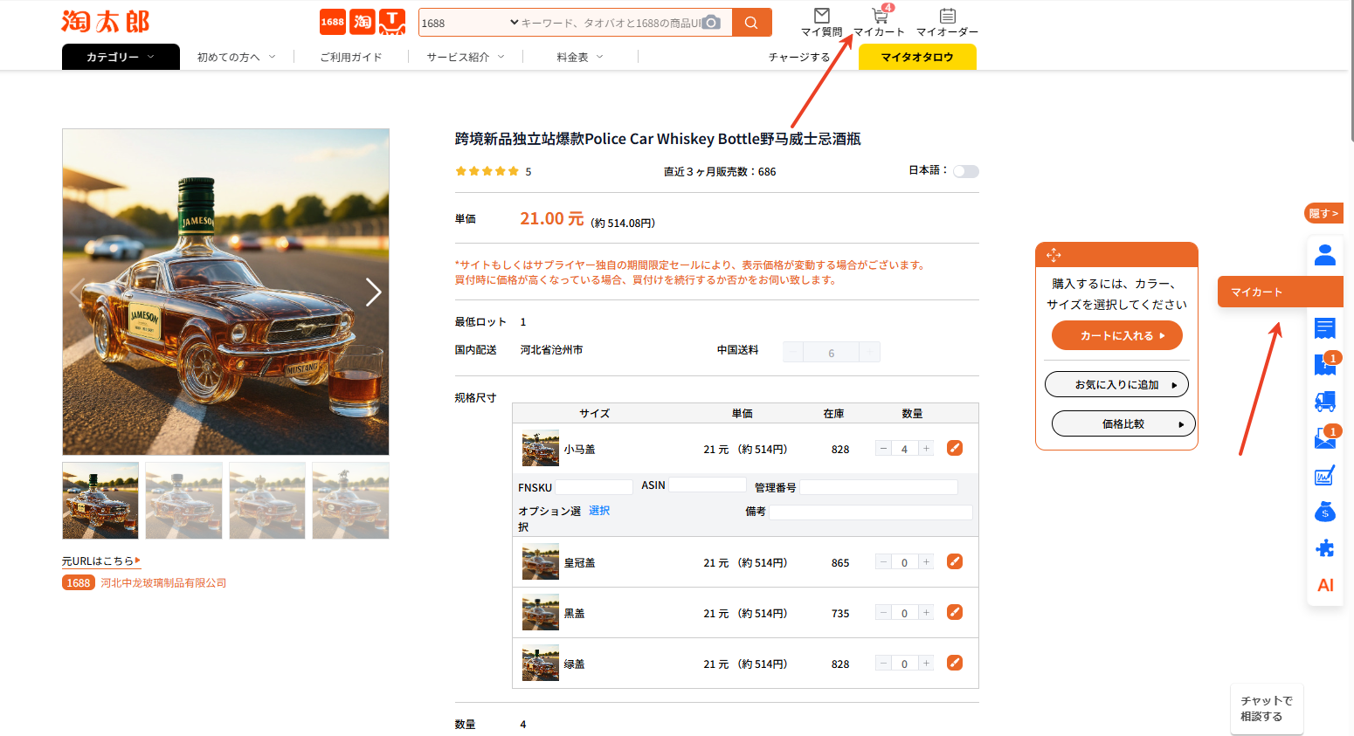Open the puzzle piece icon in sidebar
Screen dimensions: 1354x736
(x=1325, y=548)
